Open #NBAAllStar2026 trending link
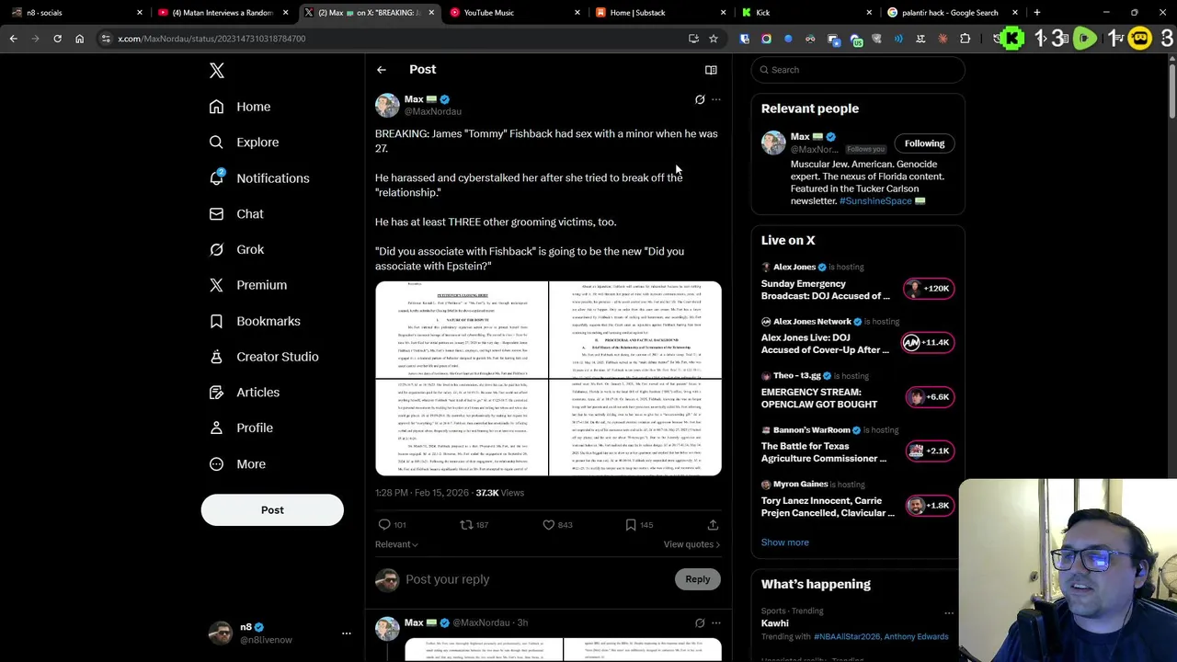1177x662 pixels. pyautogui.click(x=846, y=636)
